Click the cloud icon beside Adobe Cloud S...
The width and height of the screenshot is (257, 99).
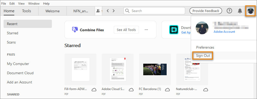[x=131, y=90]
